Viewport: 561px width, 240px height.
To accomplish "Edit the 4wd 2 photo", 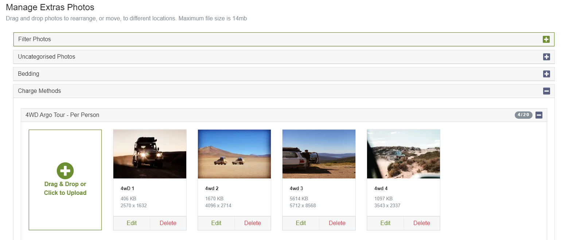I will point(216,223).
